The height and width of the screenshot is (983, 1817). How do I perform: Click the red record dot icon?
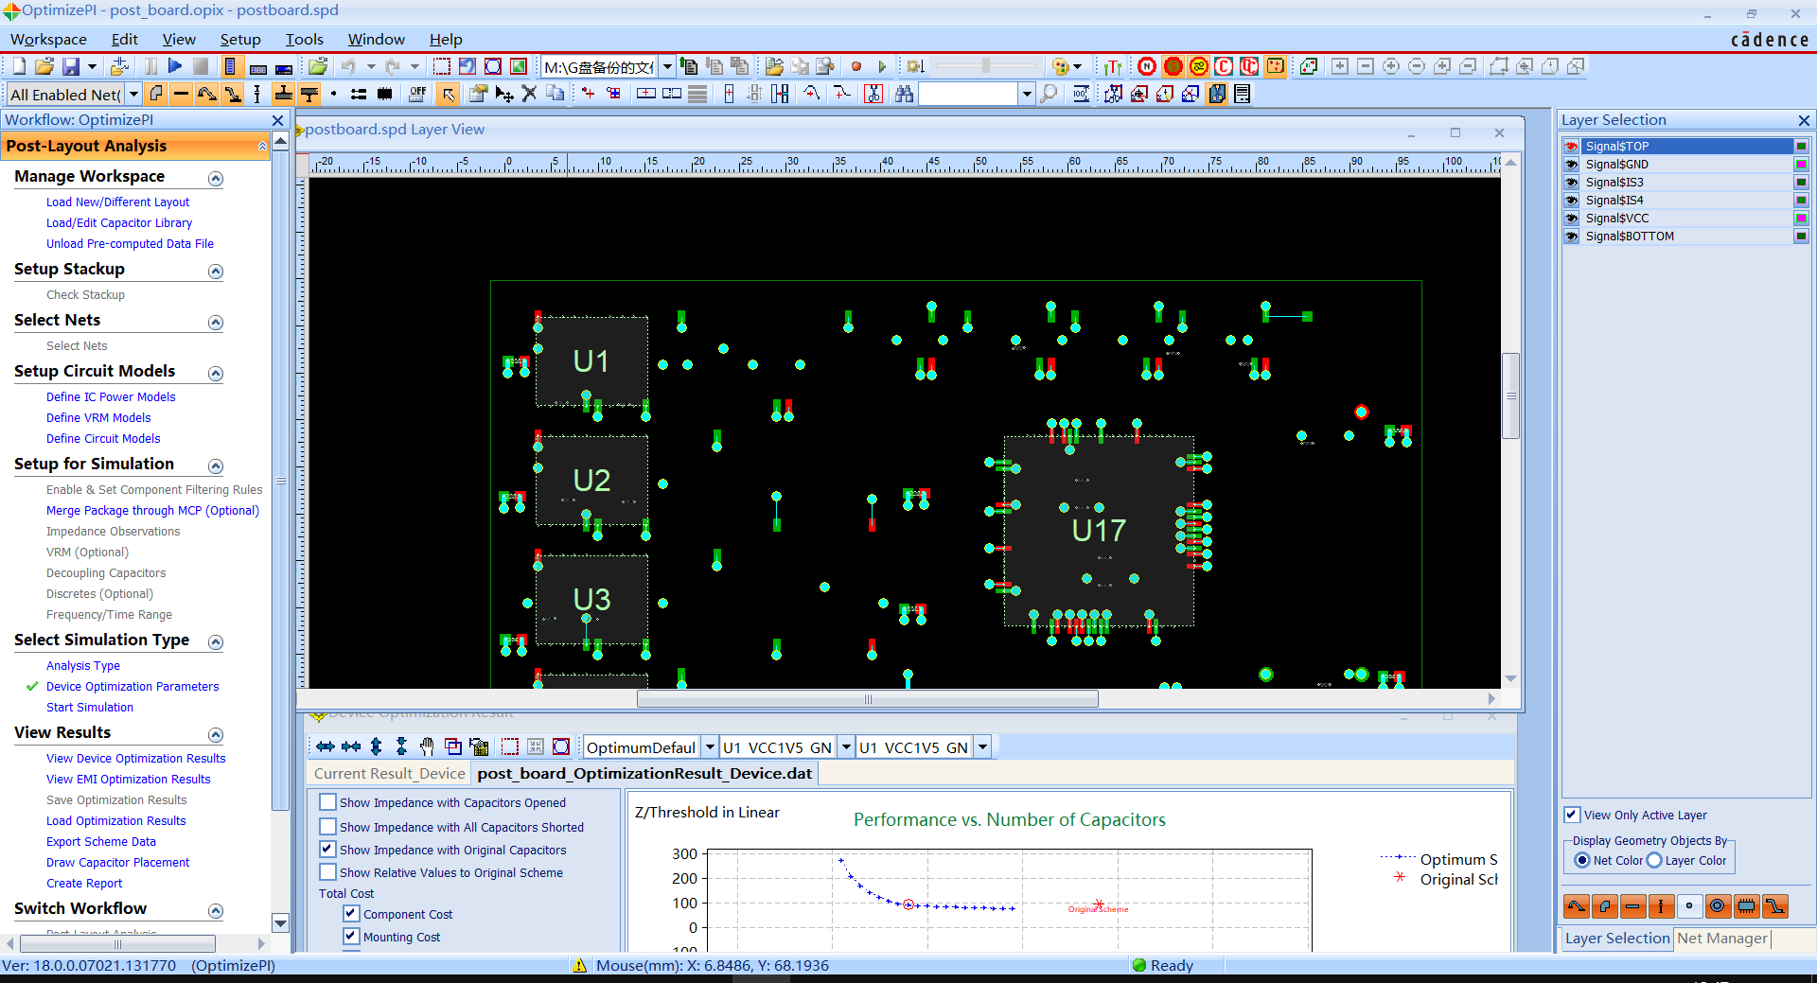[x=856, y=66]
